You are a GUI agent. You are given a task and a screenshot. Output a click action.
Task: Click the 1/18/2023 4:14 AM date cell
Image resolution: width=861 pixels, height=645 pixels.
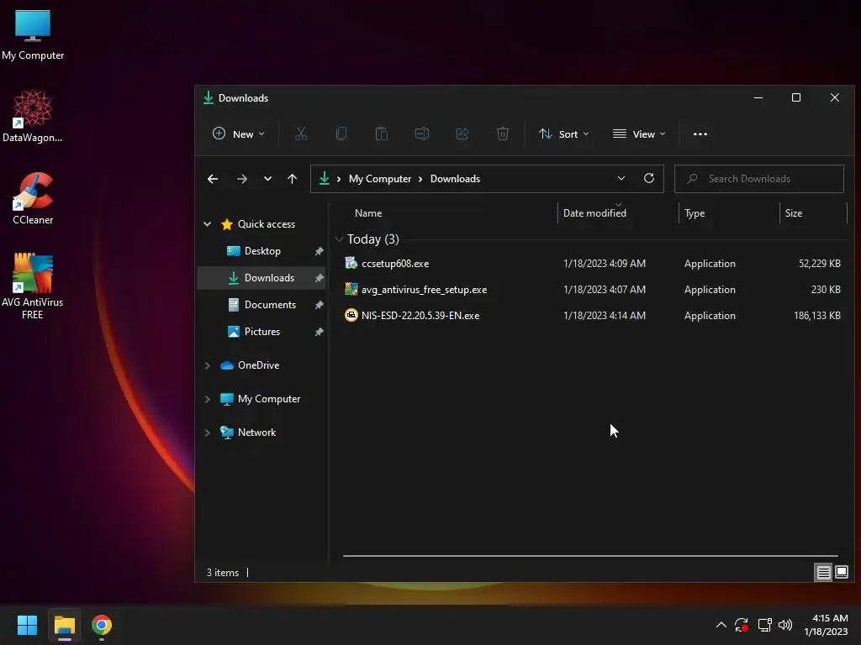[x=605, y=316]
